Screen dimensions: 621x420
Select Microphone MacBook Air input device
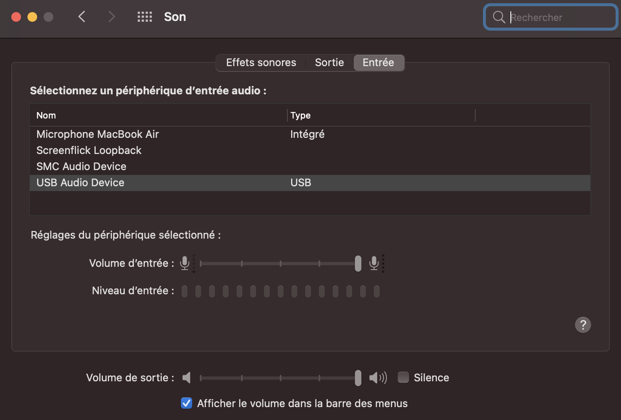tap(310, 134)
